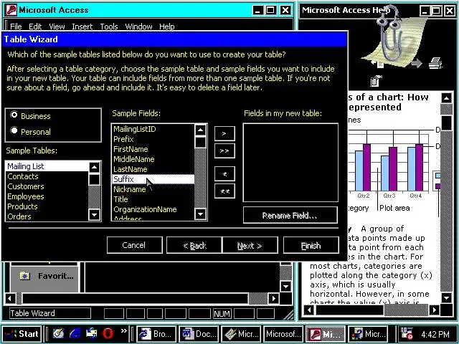Select Title sample field
Viewport: 459px width, 344px height.
tap(153, 199)
